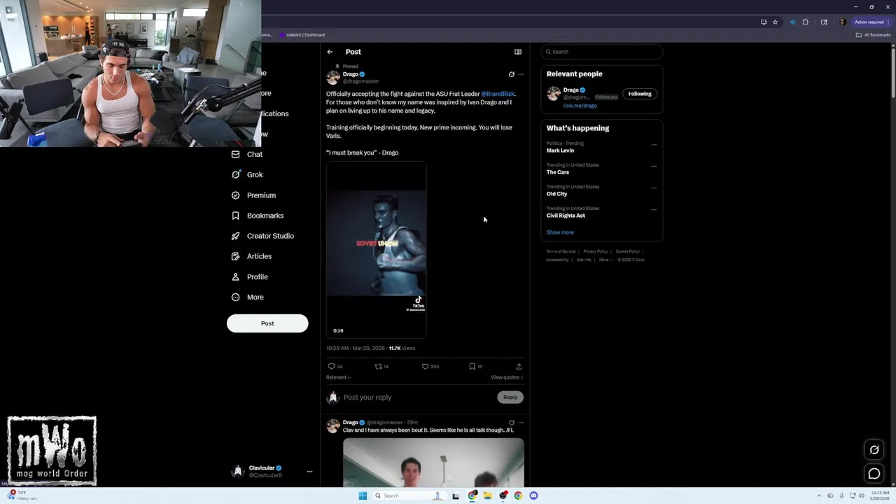
Task: Open the browser Extensions puzzle icon
Action: pos(805,22)
